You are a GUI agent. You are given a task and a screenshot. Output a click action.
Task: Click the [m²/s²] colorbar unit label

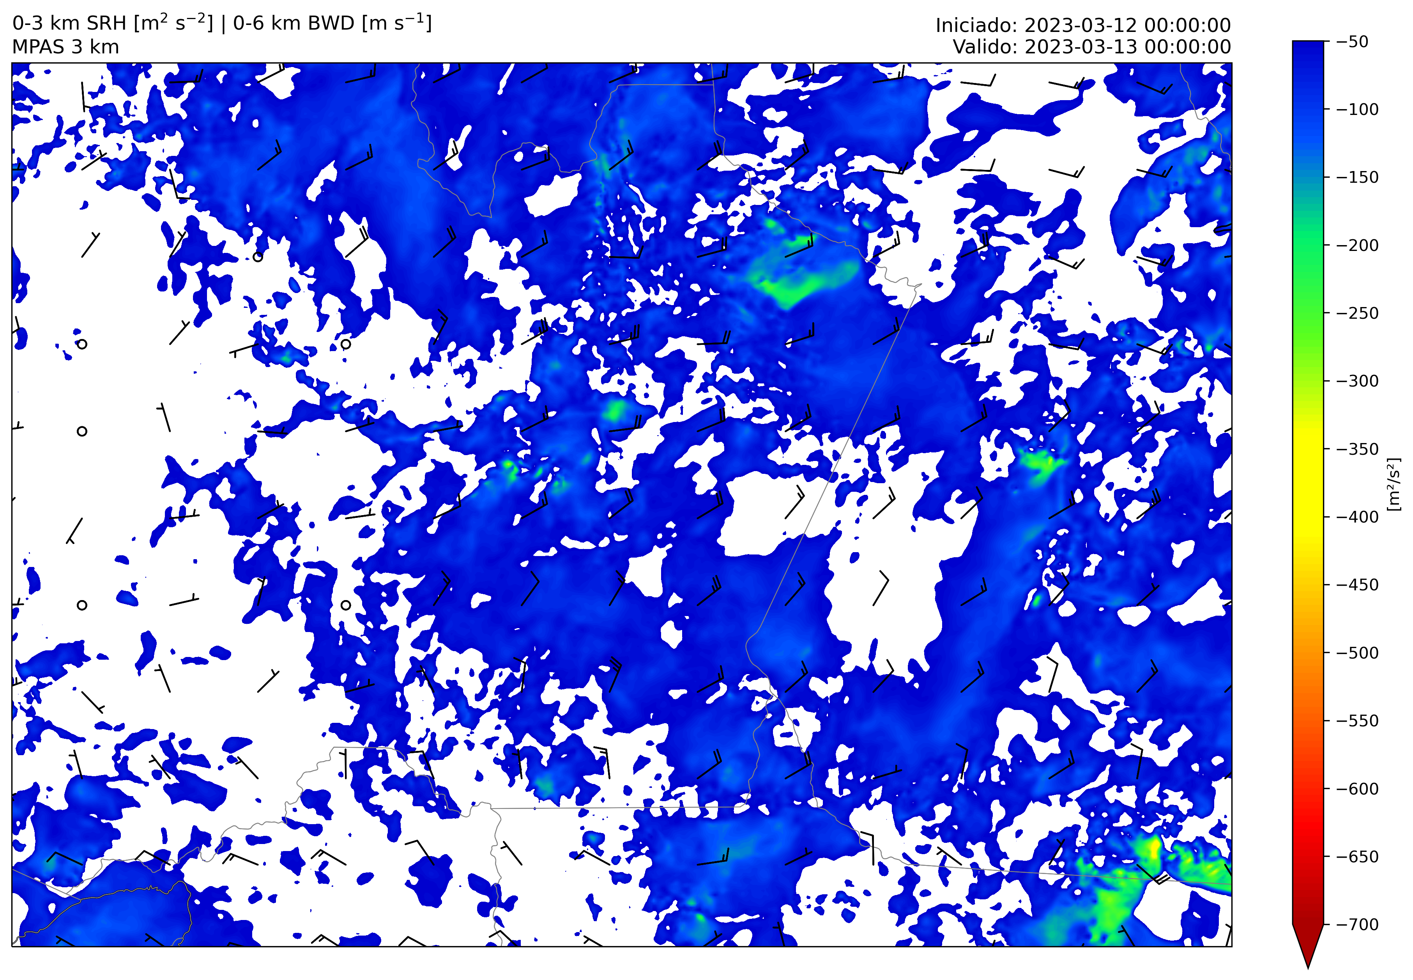pyautogui.click(x=1394, y=484)
